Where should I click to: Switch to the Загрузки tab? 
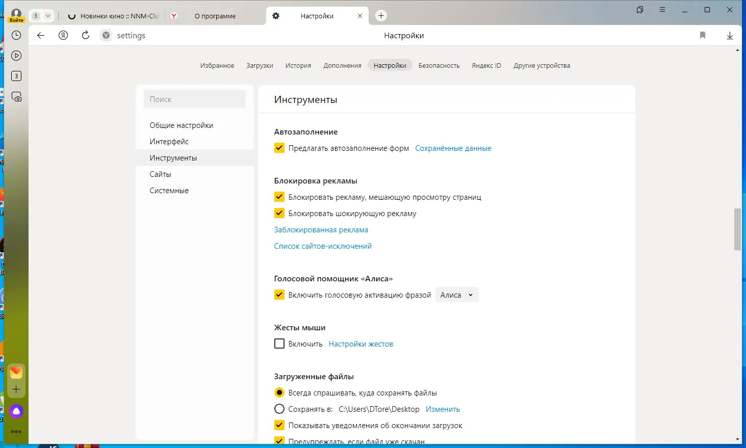click(x=260, y=66)
